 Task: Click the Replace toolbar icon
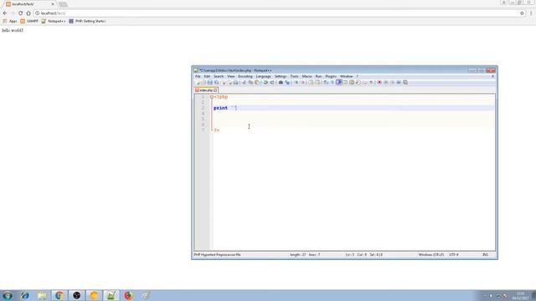pyautogui.click(x=287, y=82)
